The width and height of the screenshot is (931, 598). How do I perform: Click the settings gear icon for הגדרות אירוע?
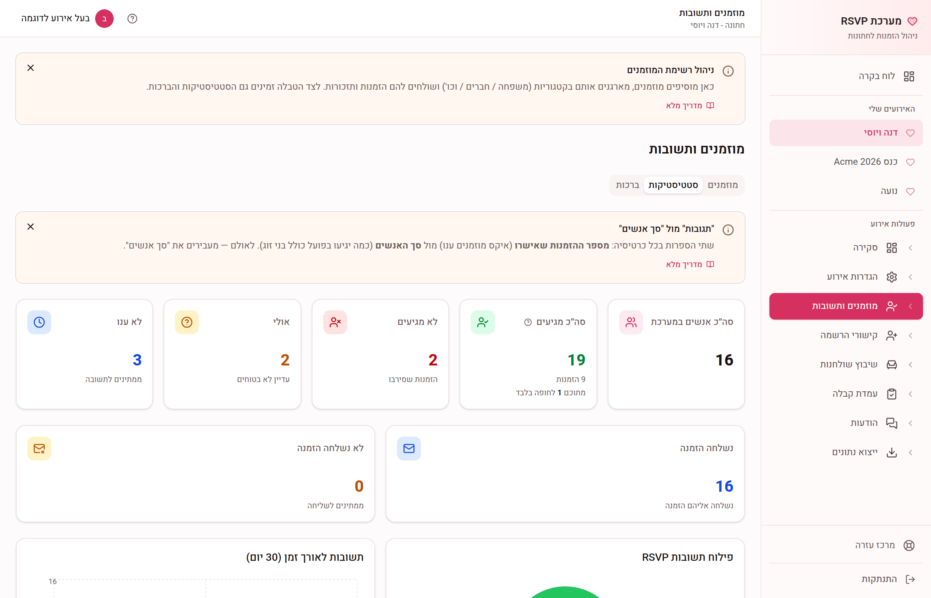pyautogui.click(x=891, y=277)
